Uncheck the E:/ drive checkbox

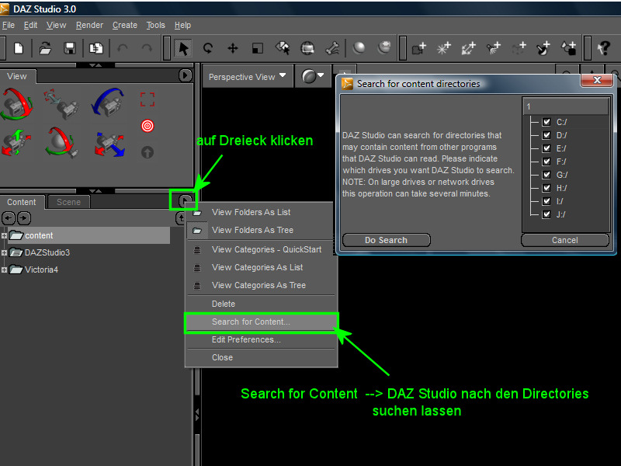546,148
